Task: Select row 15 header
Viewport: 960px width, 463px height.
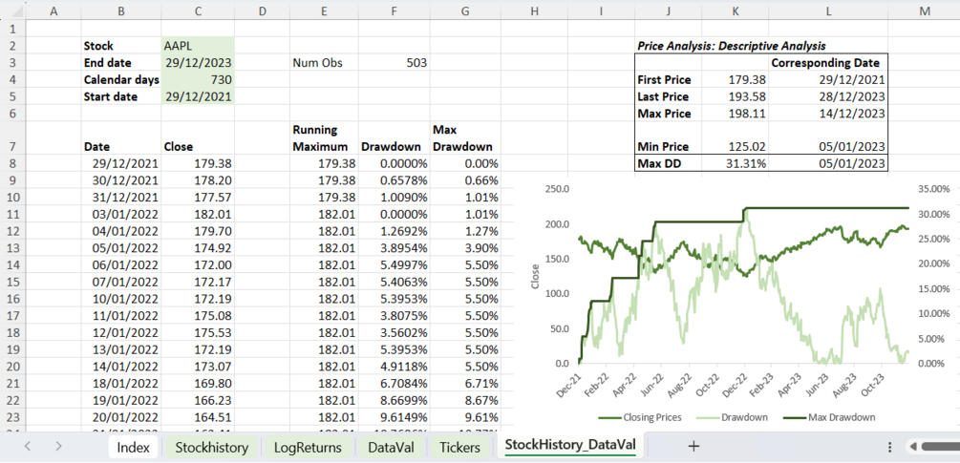Action: (12, 282)
